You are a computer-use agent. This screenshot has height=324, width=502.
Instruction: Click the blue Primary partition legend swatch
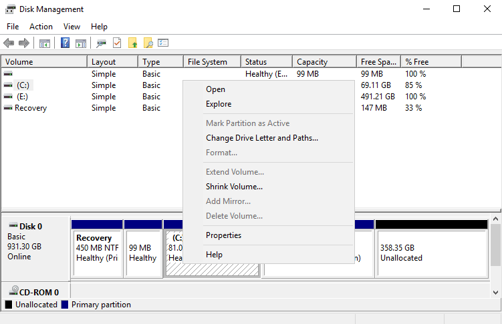(x=65, y=305)
